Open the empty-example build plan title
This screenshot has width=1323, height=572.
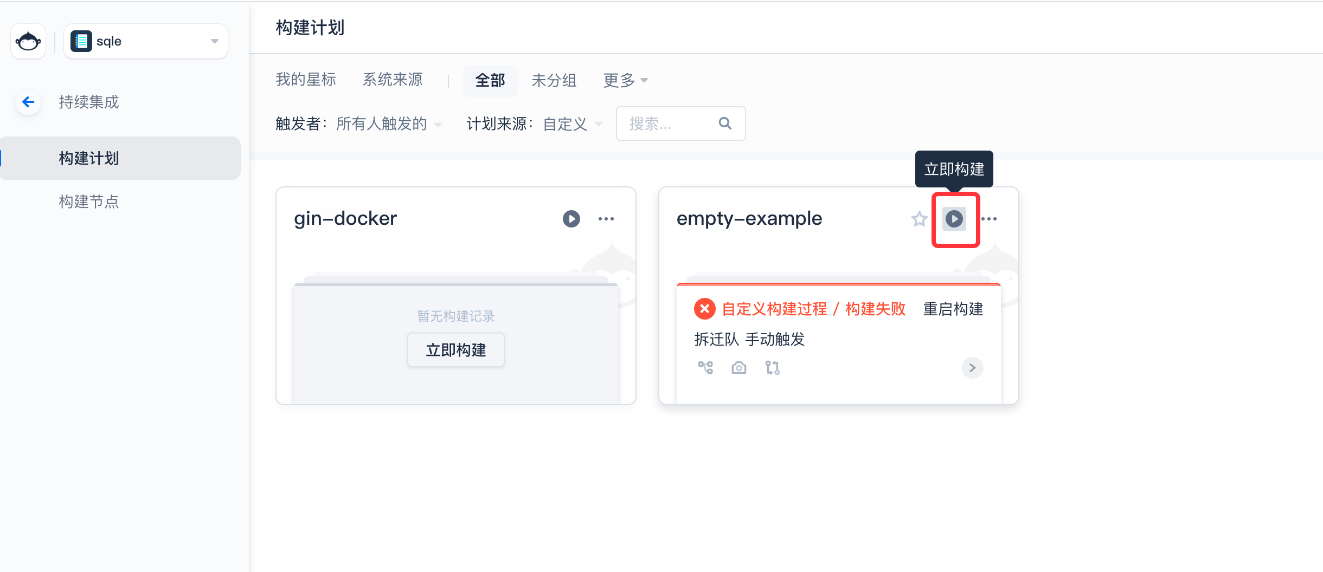point(749,218)
